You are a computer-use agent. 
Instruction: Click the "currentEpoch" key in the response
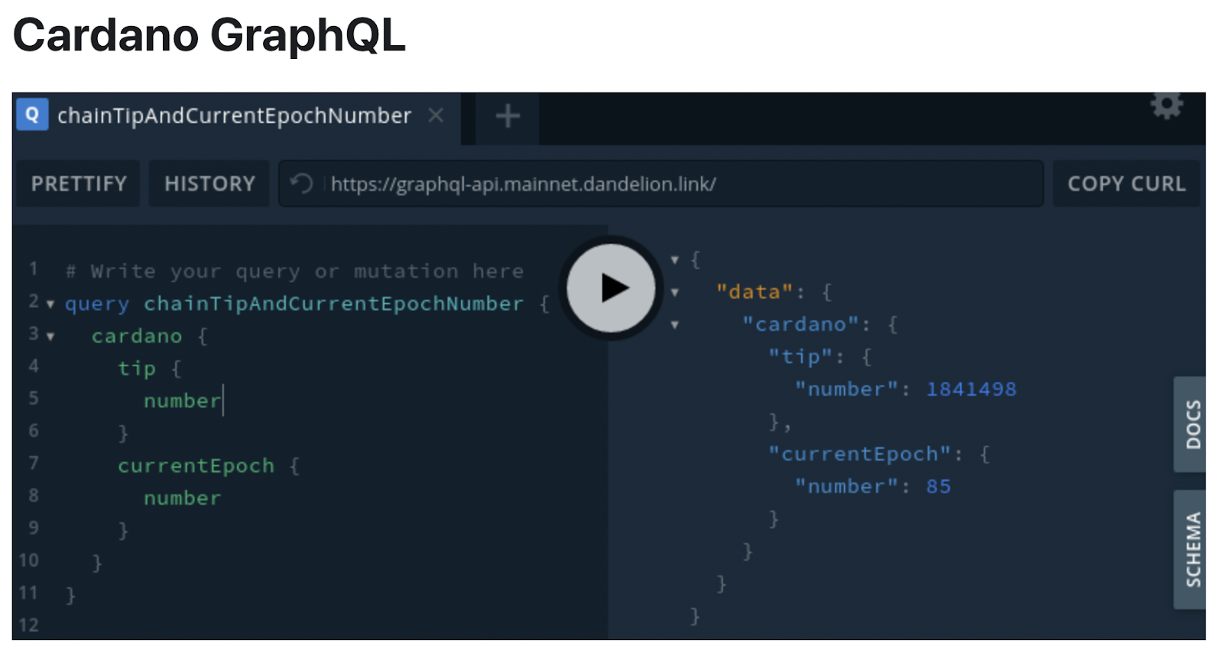click(x=860, y=454)
